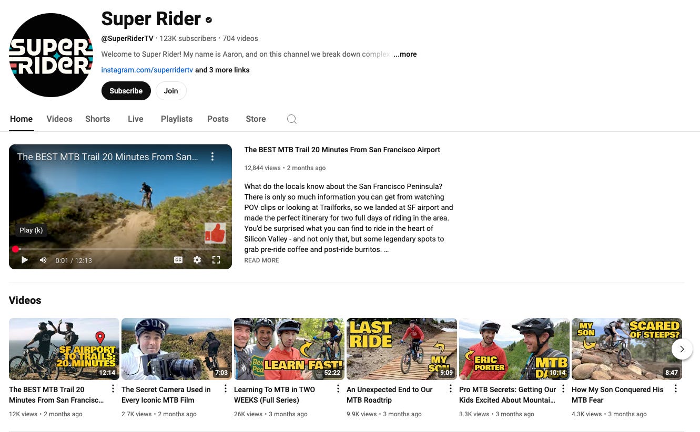Play the featured video with the play button
Image resolution: width=700 pixels, height=432 pixels.
pyautogui.click(x=25, y=260)
